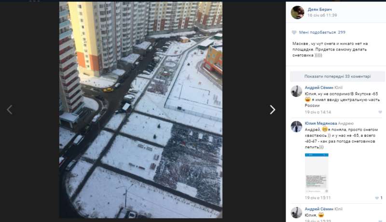
Task: Open the attached screenshot thumbnail in comment
Action: click(317, 173)
